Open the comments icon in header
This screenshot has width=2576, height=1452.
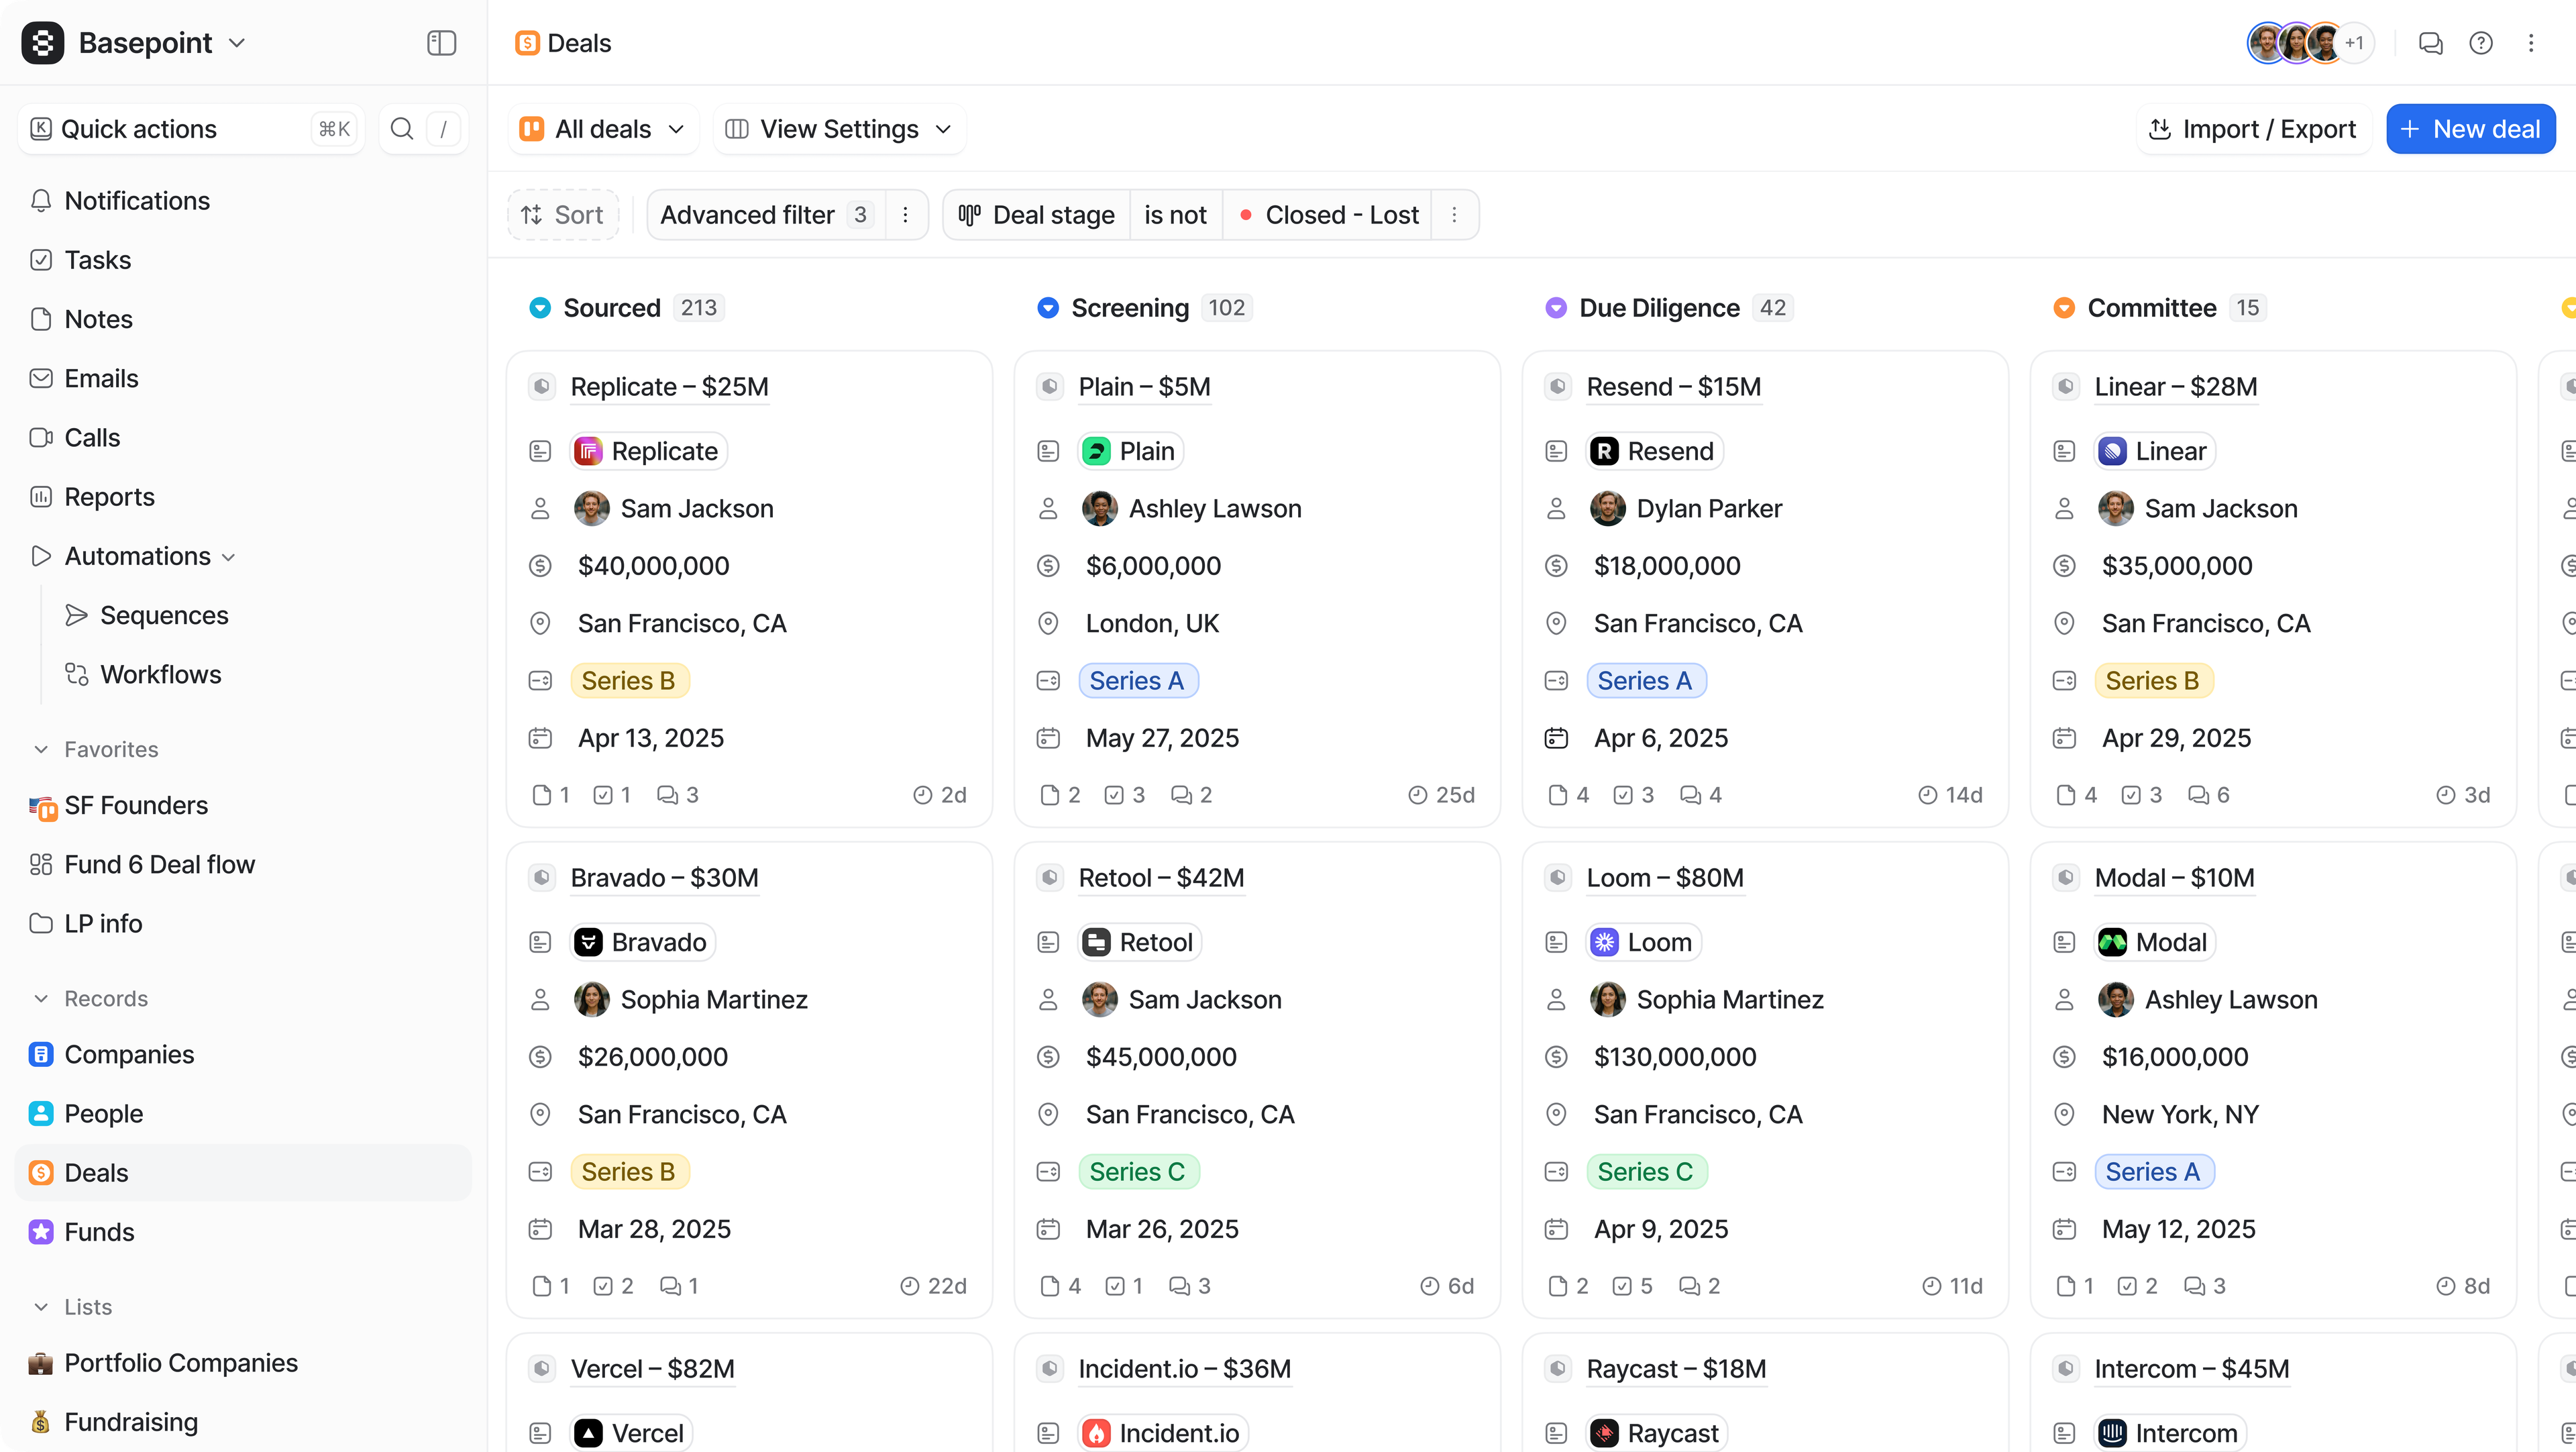tap(2430, 43)
